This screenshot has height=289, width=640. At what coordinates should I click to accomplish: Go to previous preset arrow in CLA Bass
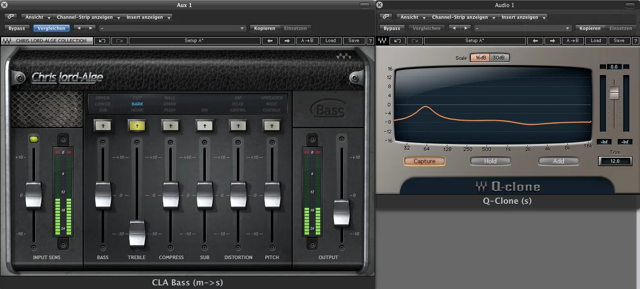pyautogui.click(x=269, y=41)
